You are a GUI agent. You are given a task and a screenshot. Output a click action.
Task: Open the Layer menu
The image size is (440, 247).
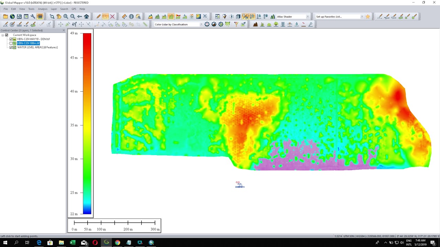tap(54, 9)
